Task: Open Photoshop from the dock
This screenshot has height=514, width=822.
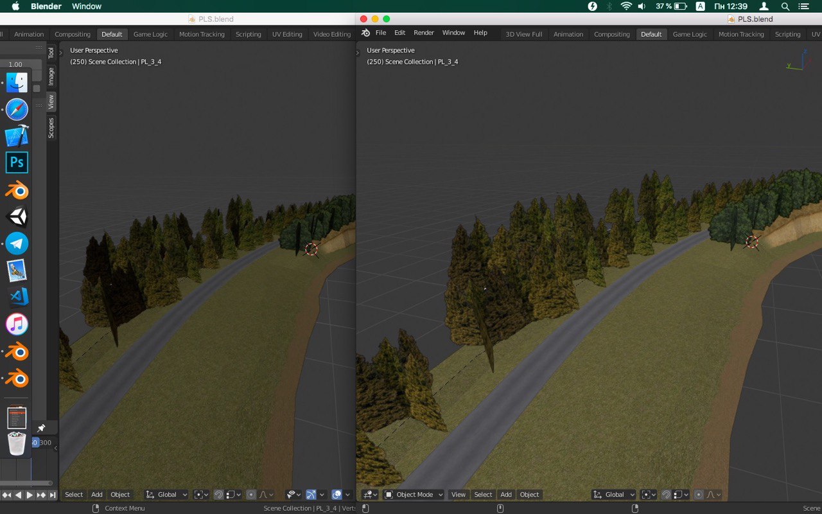Action: (x=17, y=163)
